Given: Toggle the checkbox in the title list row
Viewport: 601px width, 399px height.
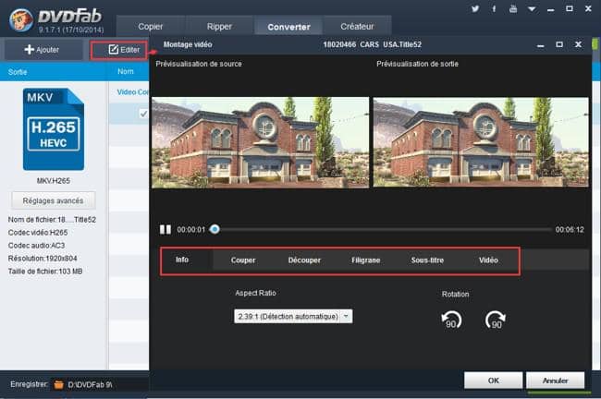Looking at the screenshot, I should (143, 114).
